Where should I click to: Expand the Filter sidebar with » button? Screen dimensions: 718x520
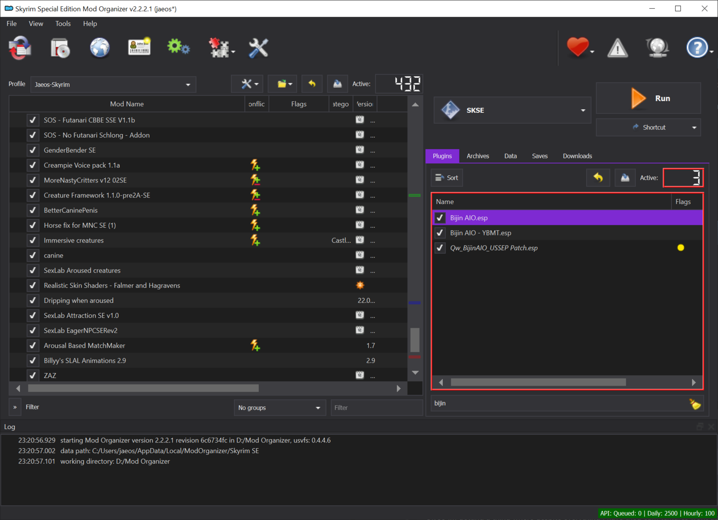(x=15, y=407)
